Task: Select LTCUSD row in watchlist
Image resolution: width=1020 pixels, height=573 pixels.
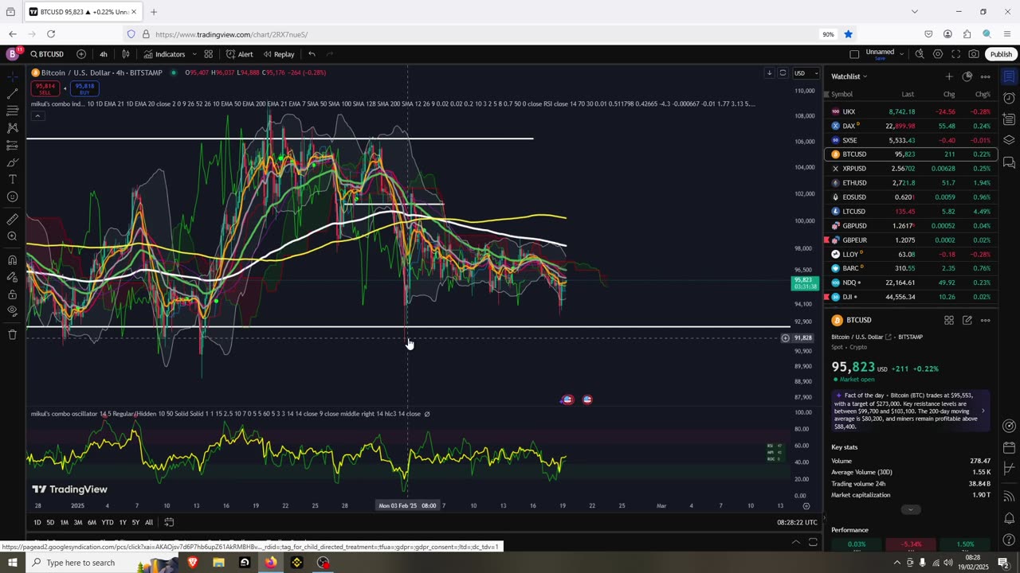Action: (x=911, y=212)
